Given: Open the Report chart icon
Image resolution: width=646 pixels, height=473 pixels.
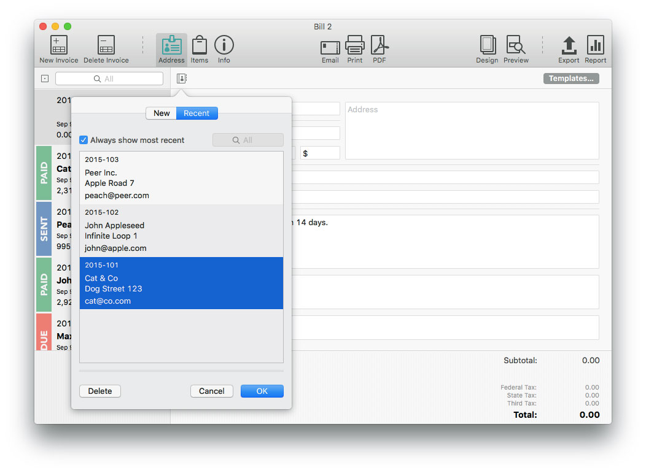Looking at the screenshot, I should tap(595, 45).
